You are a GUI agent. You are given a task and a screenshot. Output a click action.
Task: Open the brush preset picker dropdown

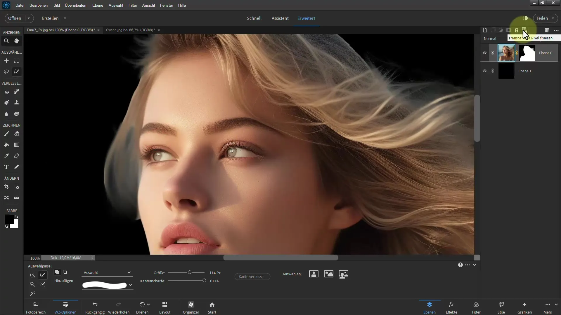click(x=130, y=285)
